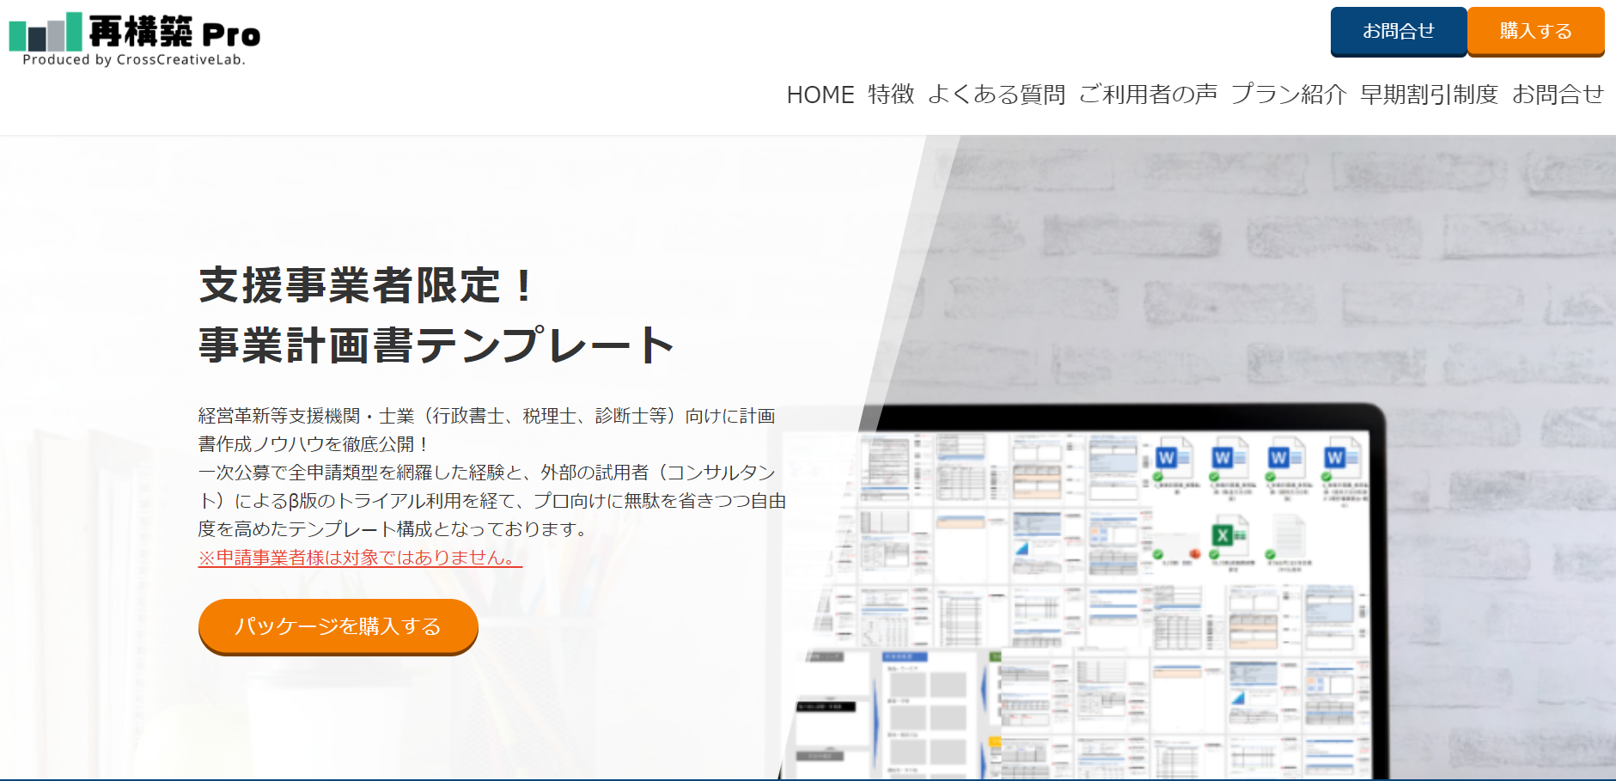Click the パッケージを購入する button
The width and height of the screenshot is (1616, 781).
(338, 626)
